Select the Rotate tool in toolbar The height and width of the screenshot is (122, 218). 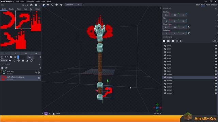tap(52, 5)
